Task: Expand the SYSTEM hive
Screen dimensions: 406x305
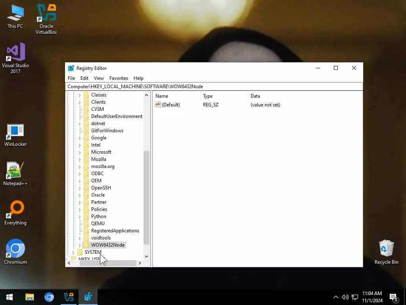Action: (73, 252)
